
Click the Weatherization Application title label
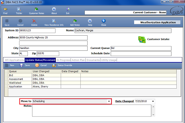158,22
